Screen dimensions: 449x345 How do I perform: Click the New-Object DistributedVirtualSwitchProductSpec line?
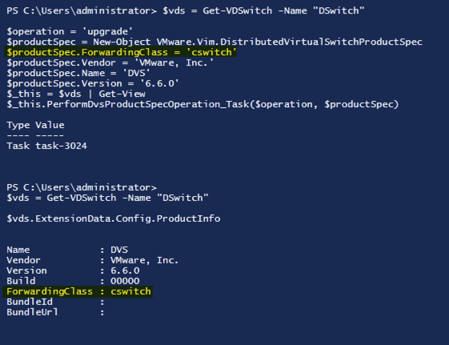214,42
